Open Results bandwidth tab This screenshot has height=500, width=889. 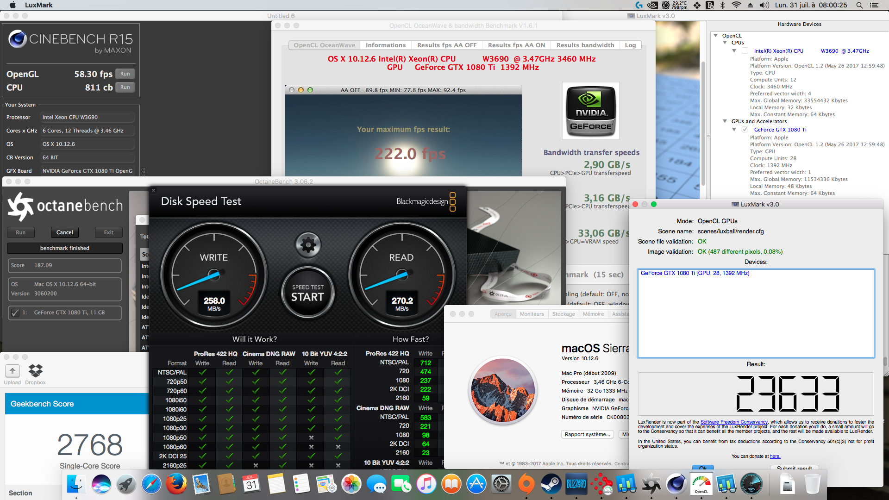pos(585,45)
